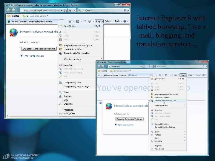
Task: Click Quick Tabs icon in small front window
Action: (x=99, y=75)
